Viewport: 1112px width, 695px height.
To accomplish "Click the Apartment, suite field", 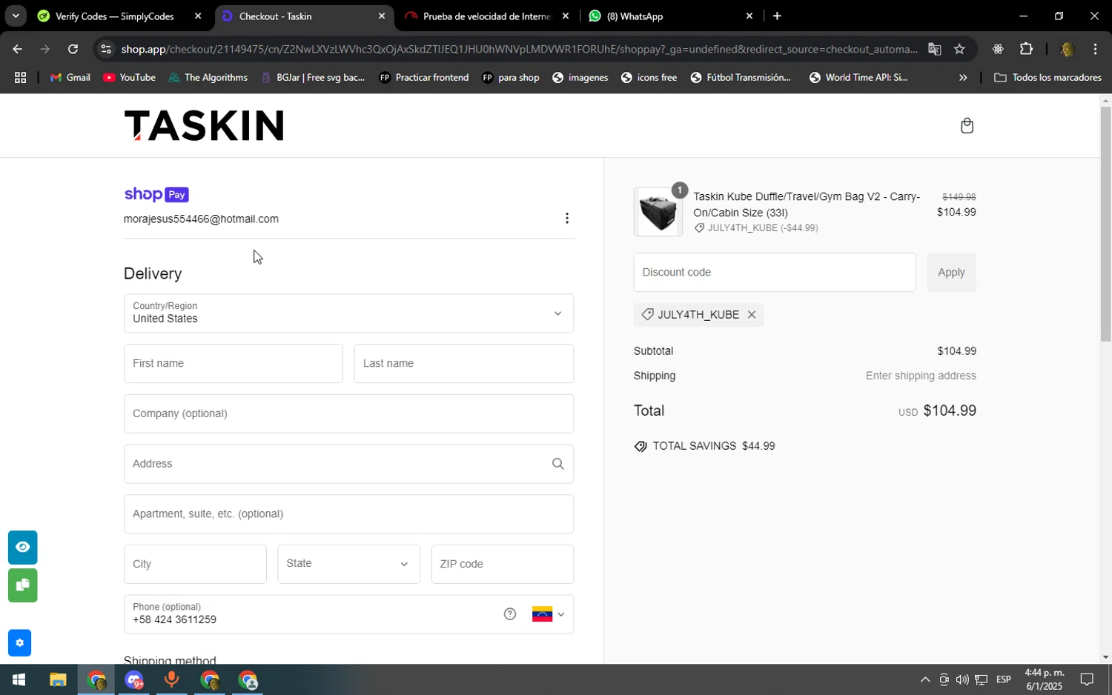I will coord(348,514).
